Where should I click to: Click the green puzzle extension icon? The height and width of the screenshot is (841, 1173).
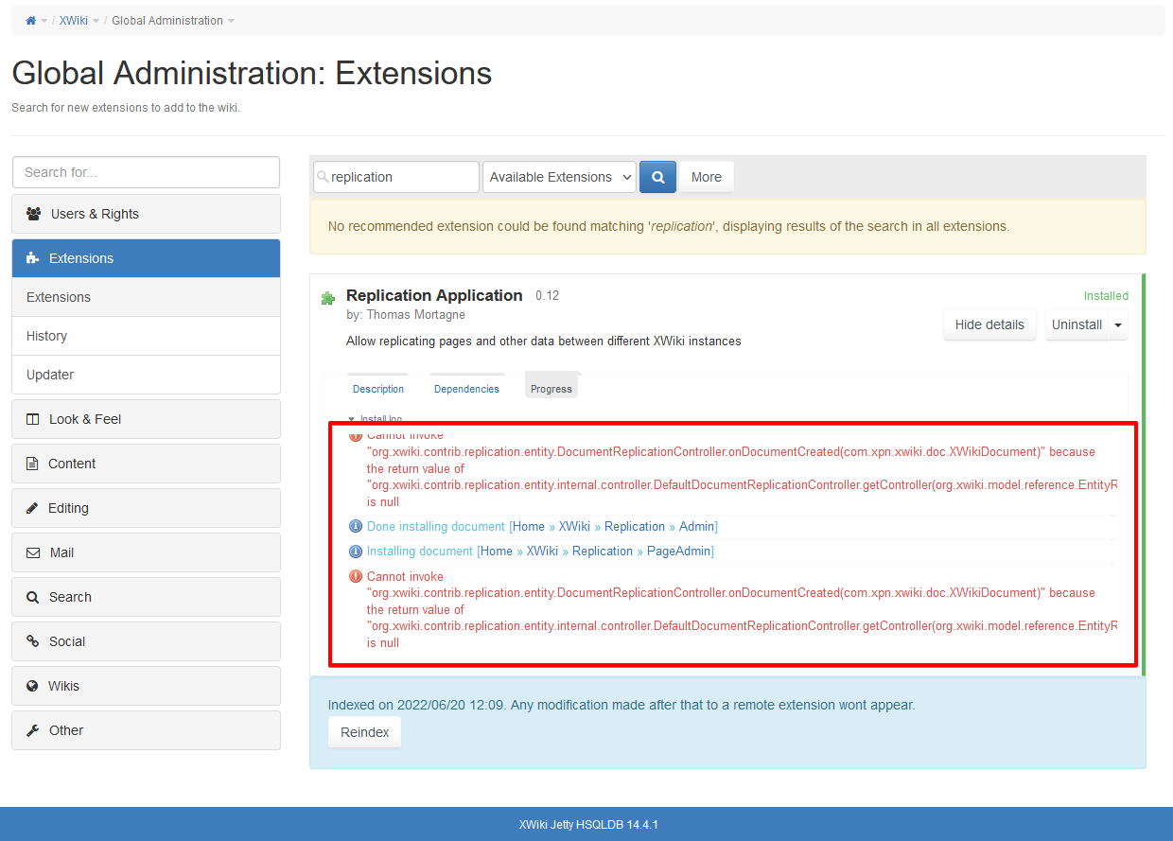click(x=328, y=298)
